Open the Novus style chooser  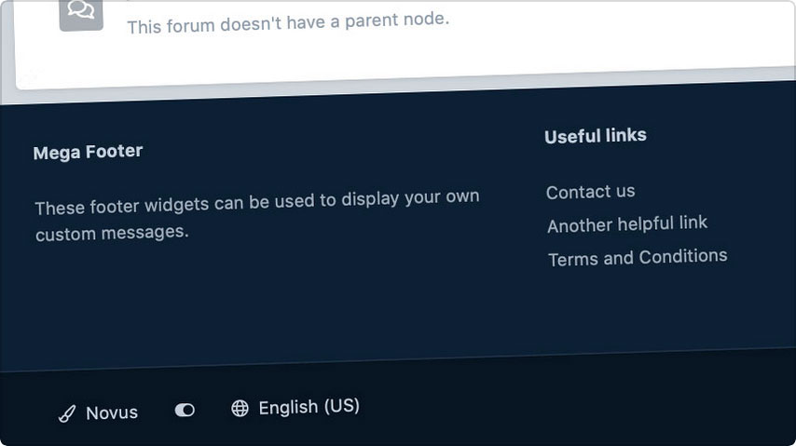point(111,412)
